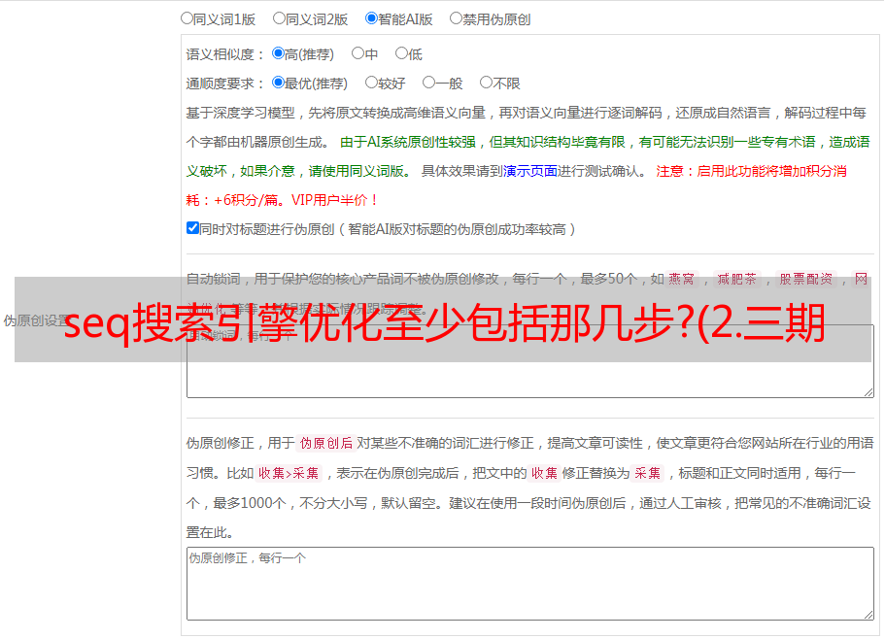Click the 收集>采集 example text
Viewport: 885px width, 639px height.
pyautogui.click(x=289, y=473)
